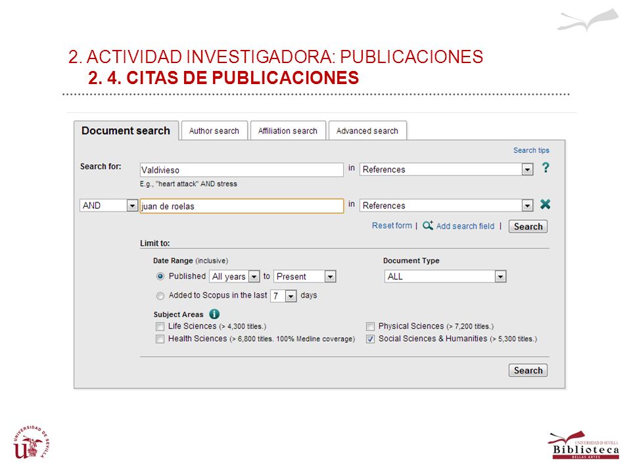Screen dimensions: 631x473
Task: Click the Reset form link
Action: pos(392,225)
